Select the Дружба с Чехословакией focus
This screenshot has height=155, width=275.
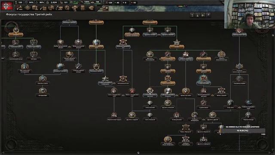click(x=150, y=56)
